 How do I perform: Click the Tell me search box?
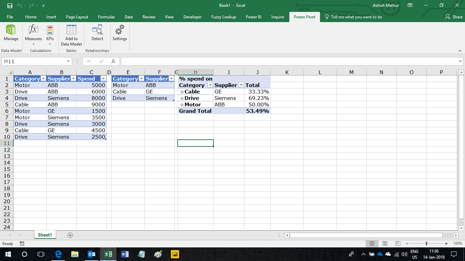coord(354,17)
